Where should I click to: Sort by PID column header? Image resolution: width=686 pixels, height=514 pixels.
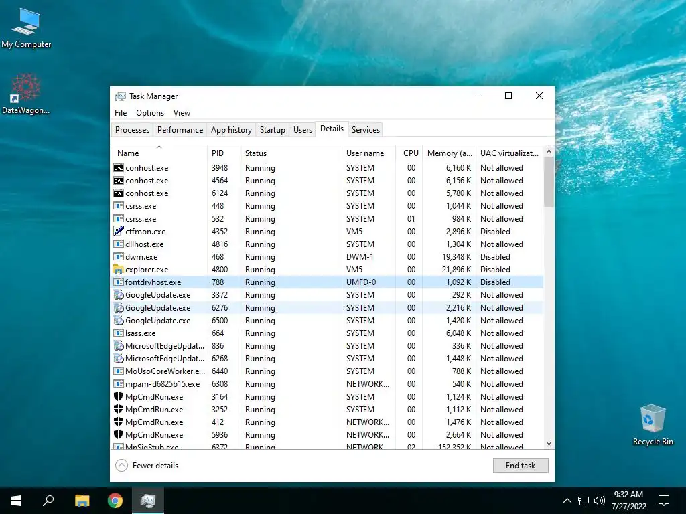(x=224, y=153)
